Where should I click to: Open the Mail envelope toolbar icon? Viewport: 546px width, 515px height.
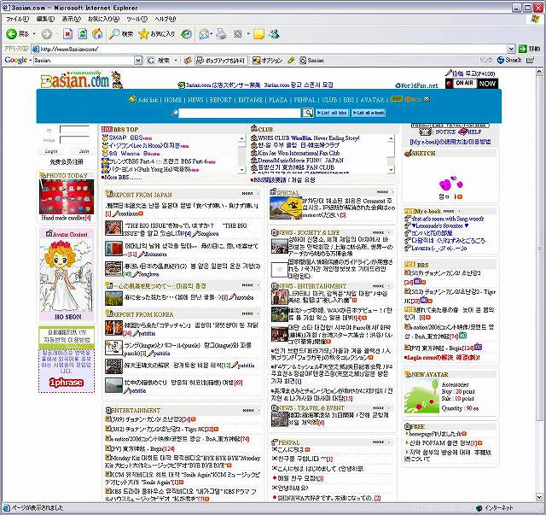pos(204,34)
